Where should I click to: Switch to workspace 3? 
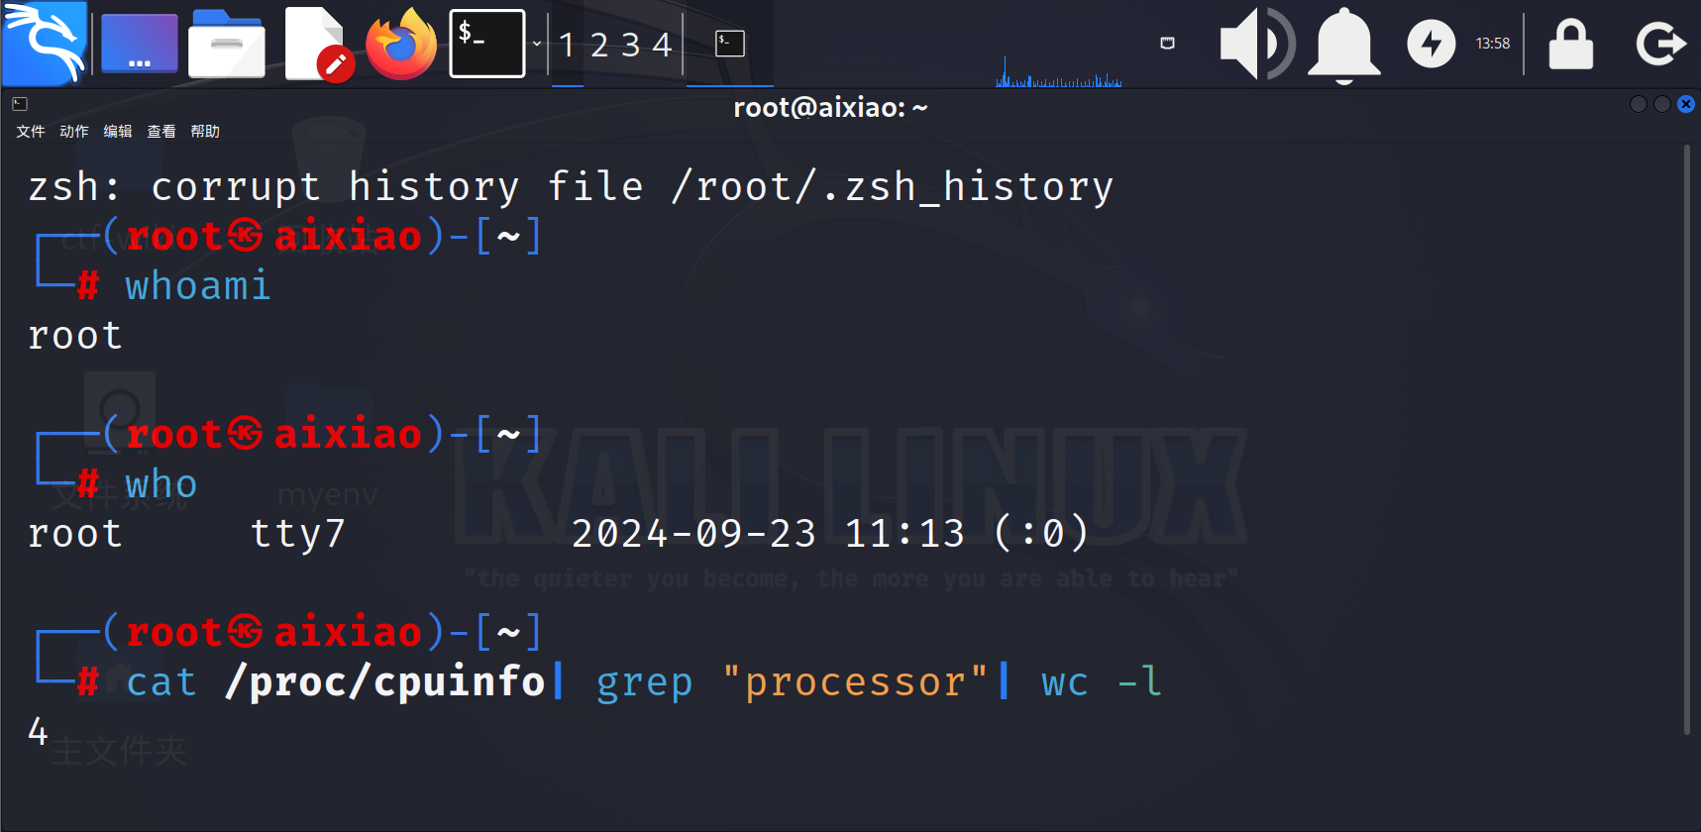630,45
